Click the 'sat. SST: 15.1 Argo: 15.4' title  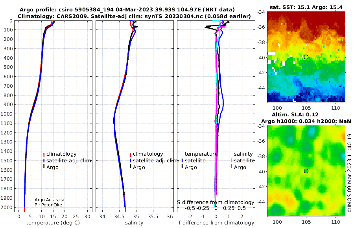(x=306, y=7)
